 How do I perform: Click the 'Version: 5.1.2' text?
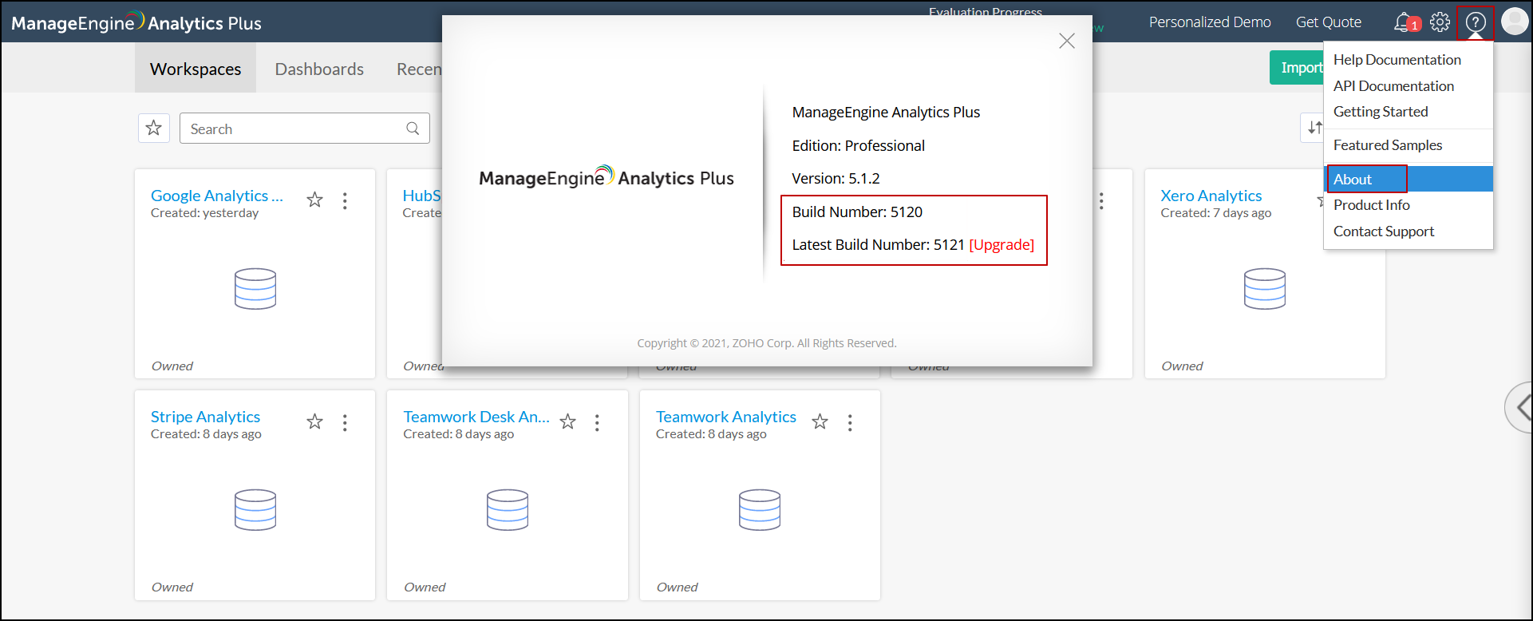click(836, 179)
